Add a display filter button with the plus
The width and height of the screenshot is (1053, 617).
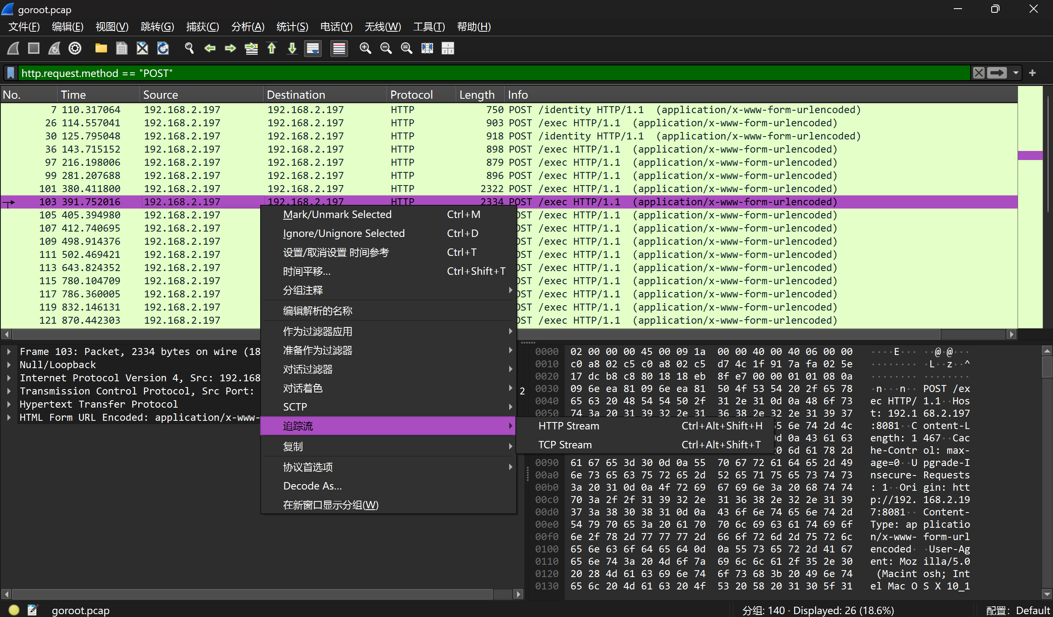point(1032,73)
